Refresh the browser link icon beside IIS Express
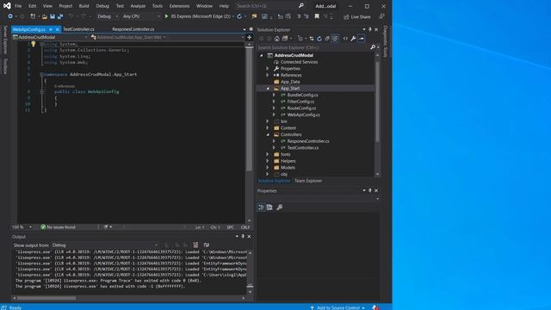This screenshot has height=310, width=551. 239,16
